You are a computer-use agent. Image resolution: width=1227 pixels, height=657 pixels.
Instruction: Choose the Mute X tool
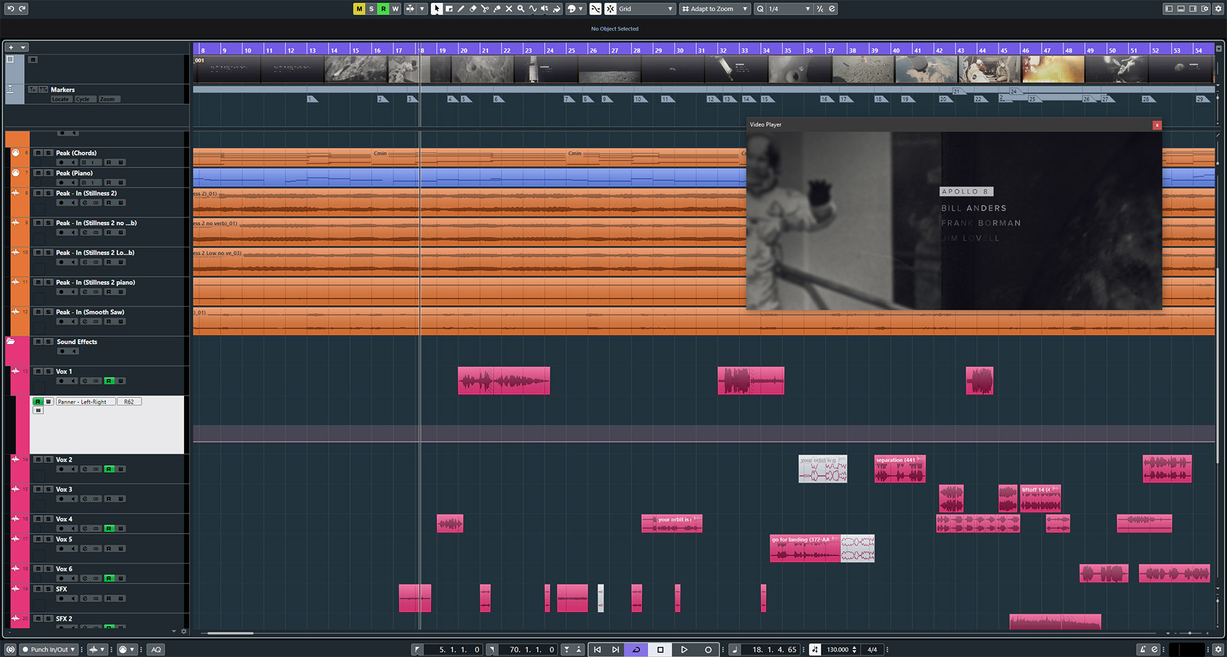point(509,9)
